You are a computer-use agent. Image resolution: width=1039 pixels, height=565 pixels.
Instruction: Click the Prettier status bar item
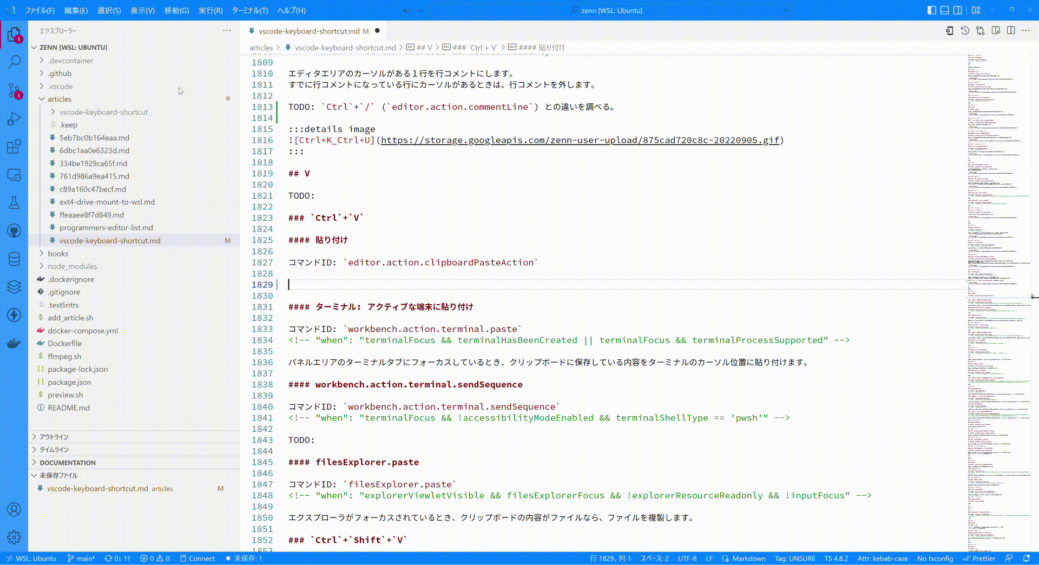979,558
